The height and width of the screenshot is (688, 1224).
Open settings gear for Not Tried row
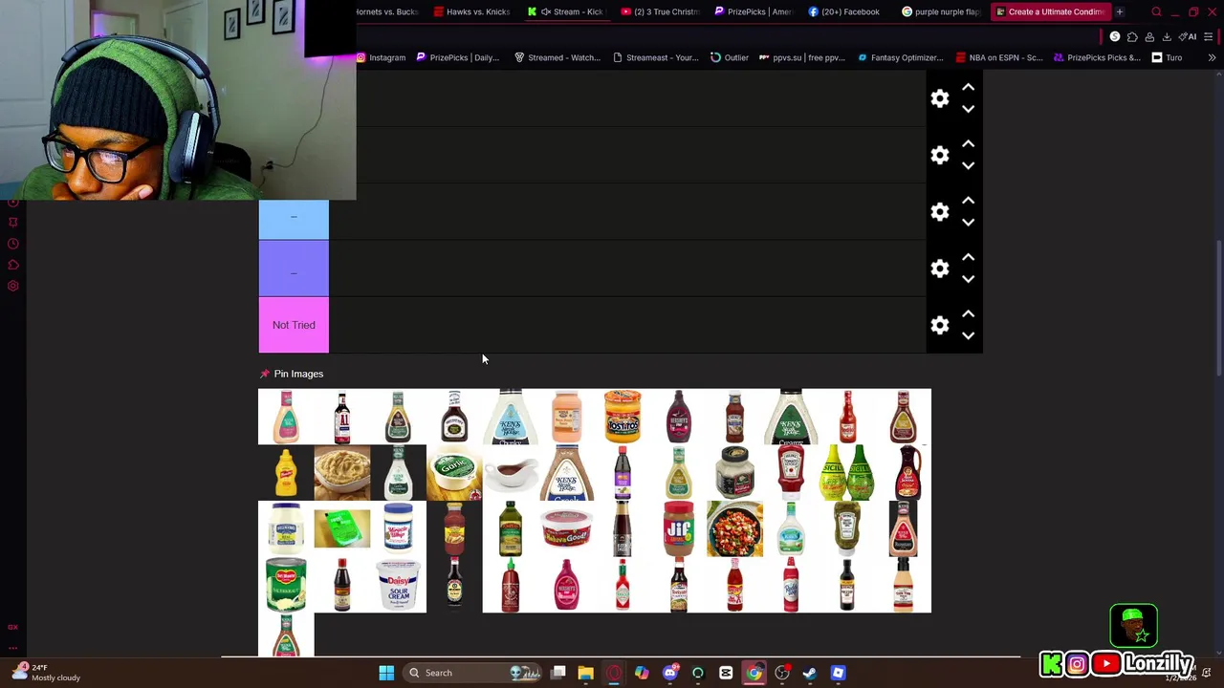click(940, 325)
